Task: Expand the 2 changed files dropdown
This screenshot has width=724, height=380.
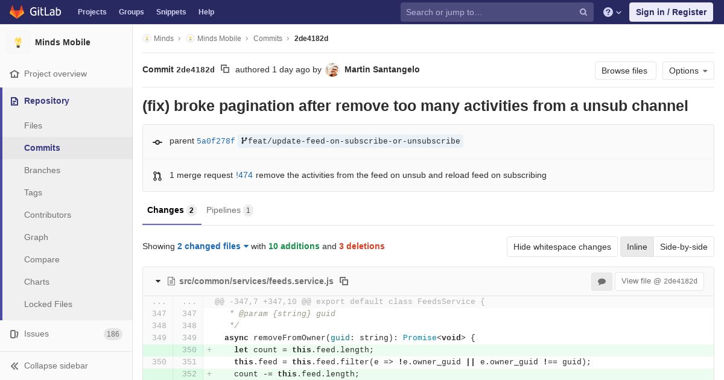Action: (x=213, y=246)
